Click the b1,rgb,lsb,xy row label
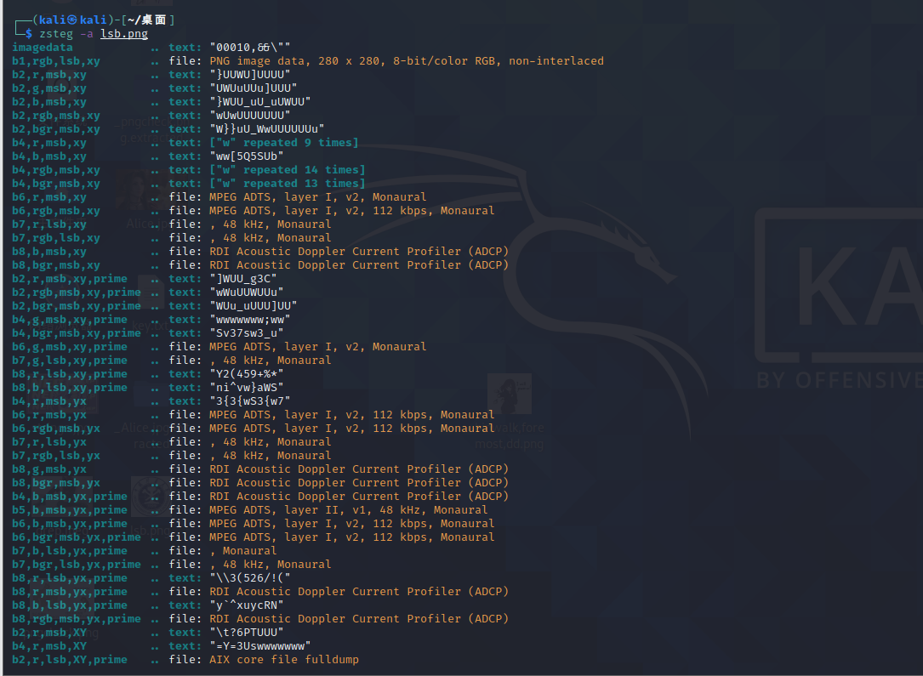This screenshot has height=676, width=923. (56, 61)
